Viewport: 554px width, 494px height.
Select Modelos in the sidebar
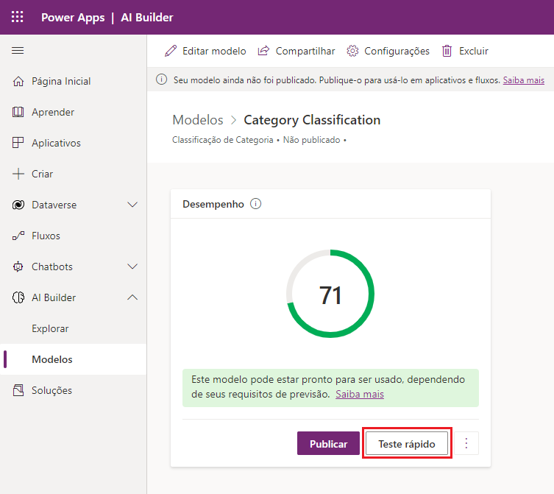click(73, 359)
